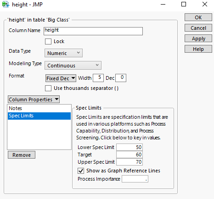
Task: Open the Fixed Dec format menu
Action: coord(61,78)
